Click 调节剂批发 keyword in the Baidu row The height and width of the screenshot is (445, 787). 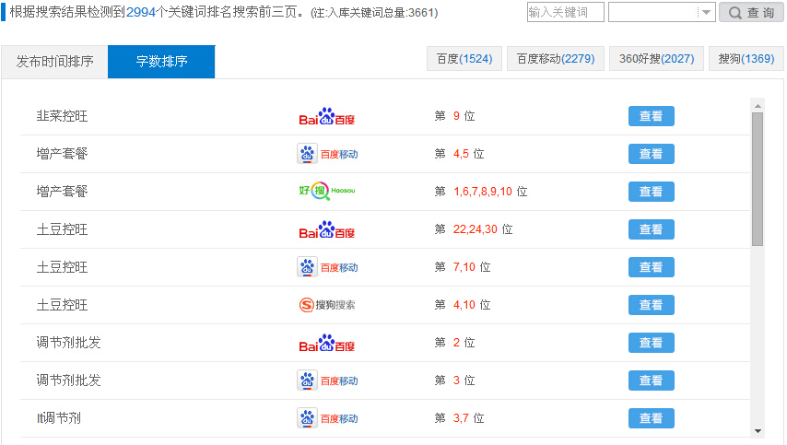[68, 343]
